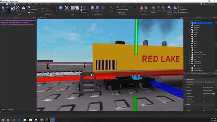Click the Run Script icon
217x122 pixels.
(x=175, y=9)
